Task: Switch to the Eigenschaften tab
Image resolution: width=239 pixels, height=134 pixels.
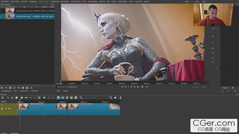Action: (x=24, y=91)
